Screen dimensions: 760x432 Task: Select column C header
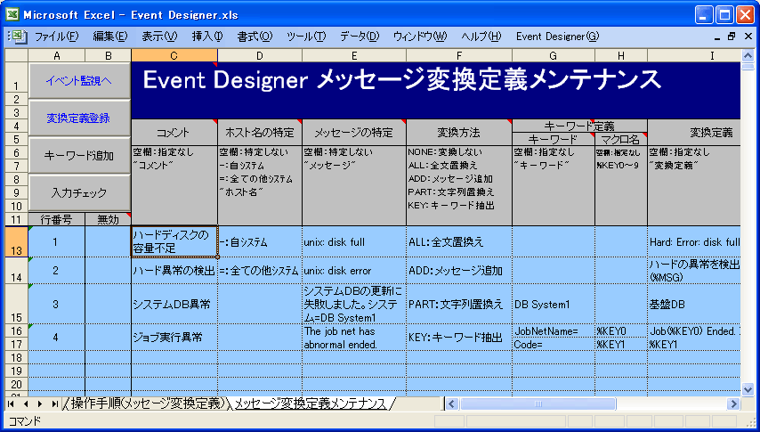174,56
